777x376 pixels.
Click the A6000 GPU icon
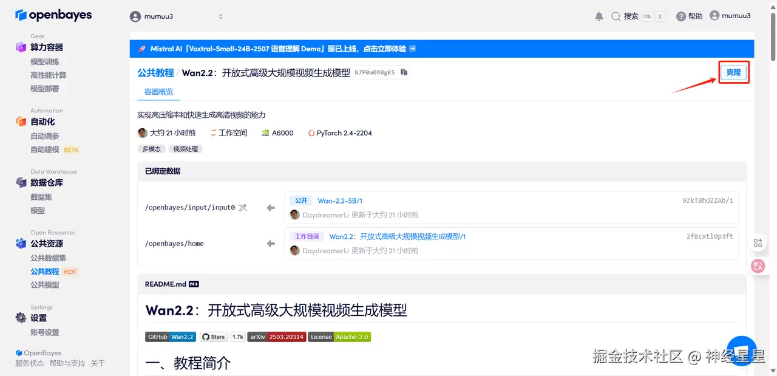[265, 133]
